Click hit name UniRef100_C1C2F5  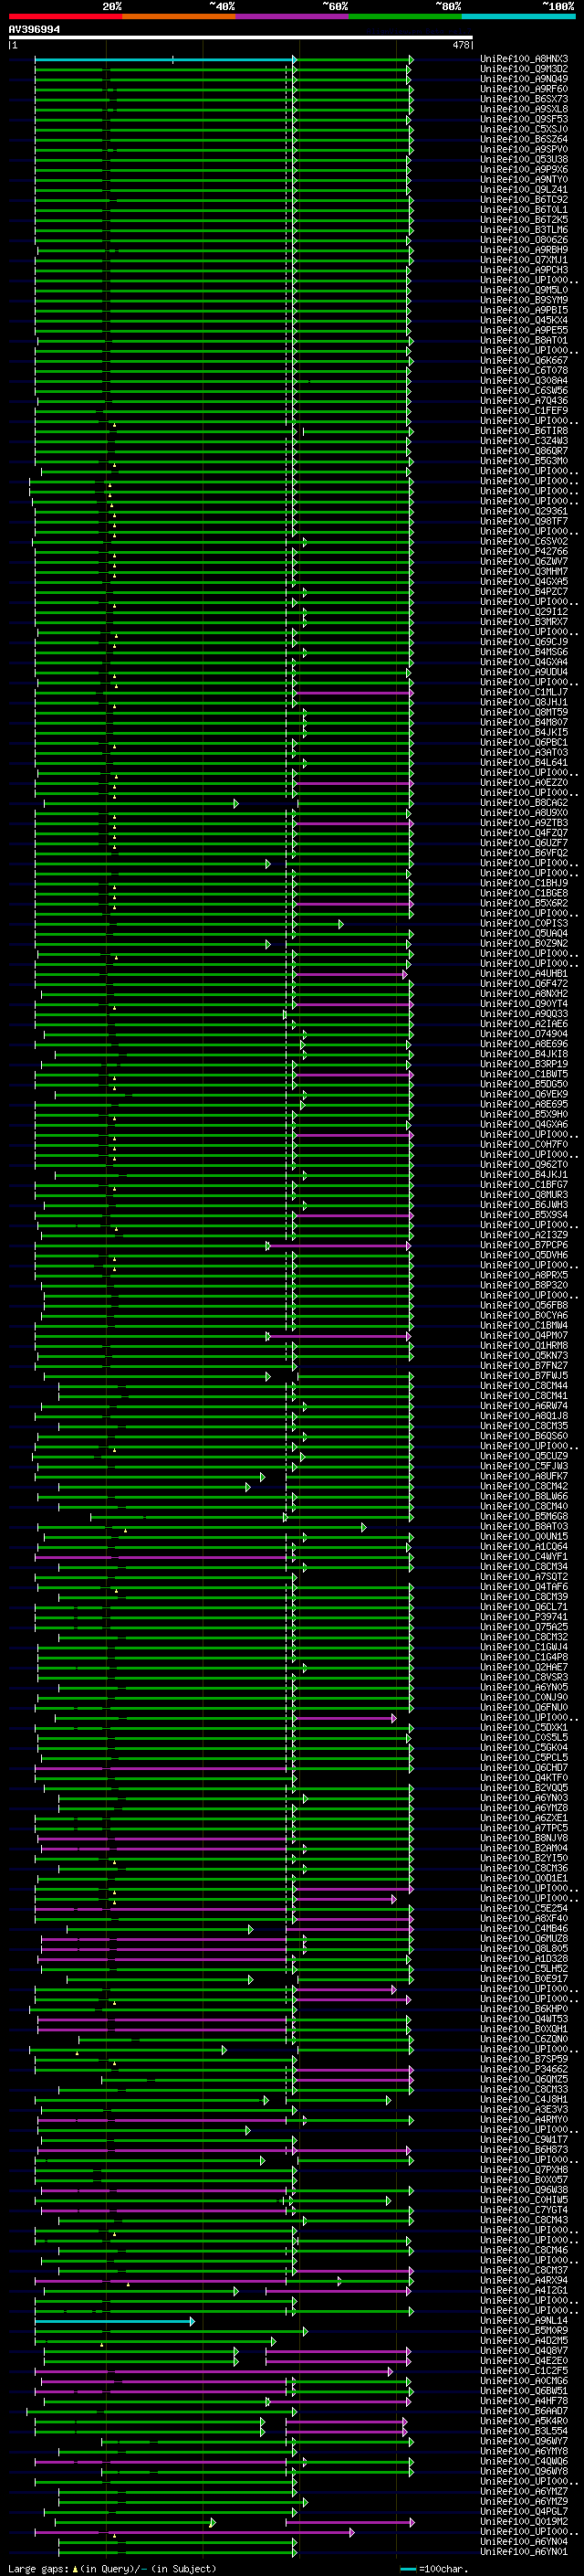(524, 2370)
